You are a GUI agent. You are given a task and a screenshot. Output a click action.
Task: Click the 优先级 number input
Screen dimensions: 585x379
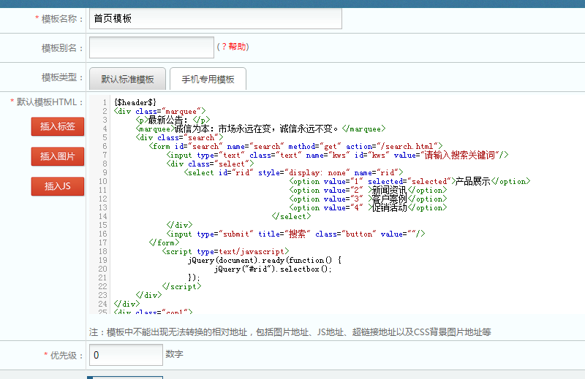coord(126,355)
